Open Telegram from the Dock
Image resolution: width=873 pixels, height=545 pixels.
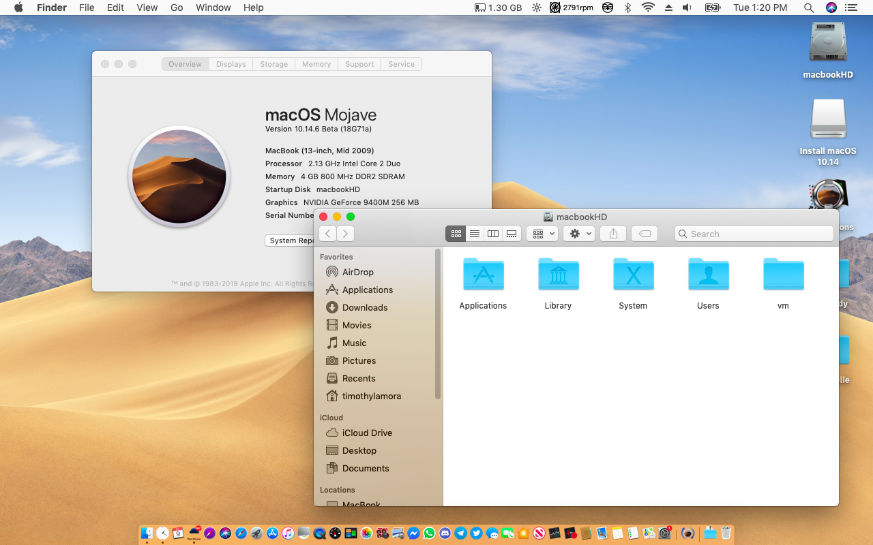click(460, 533)
